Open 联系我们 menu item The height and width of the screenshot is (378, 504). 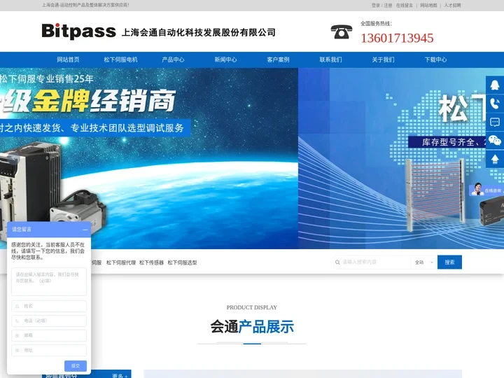[330, 59]
